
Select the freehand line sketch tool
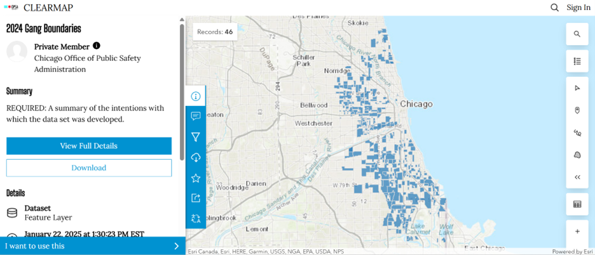click(577, 133)
